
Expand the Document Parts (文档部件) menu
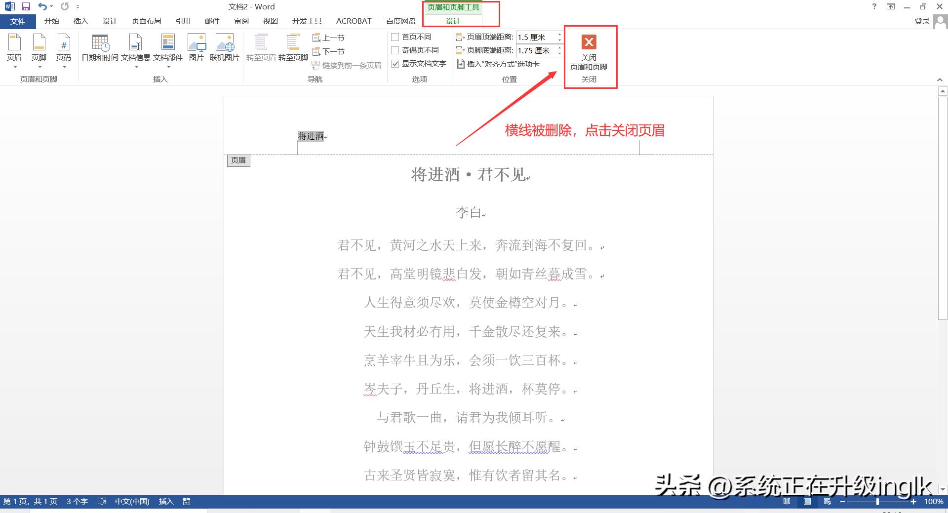(x=168, y=49)
